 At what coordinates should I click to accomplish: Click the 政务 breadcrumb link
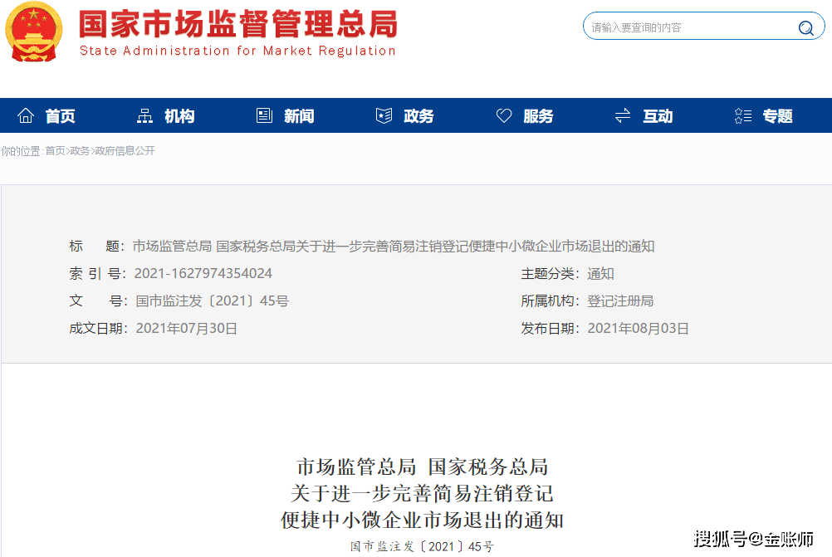pos(81,150)
